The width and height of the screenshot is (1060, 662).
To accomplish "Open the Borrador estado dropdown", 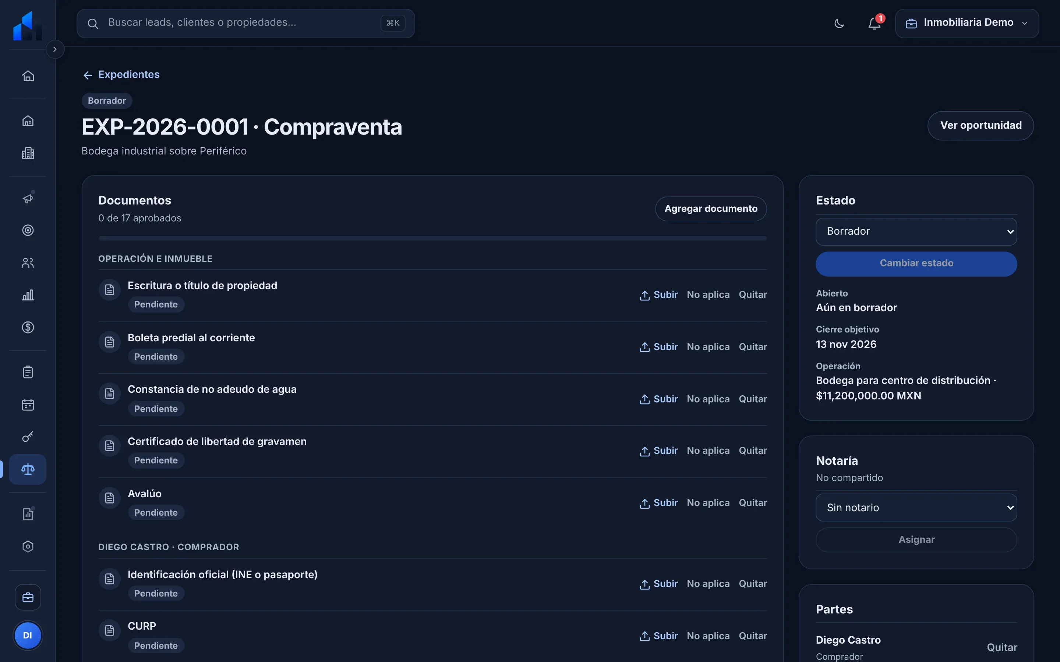I will click(x=916, y=232).
